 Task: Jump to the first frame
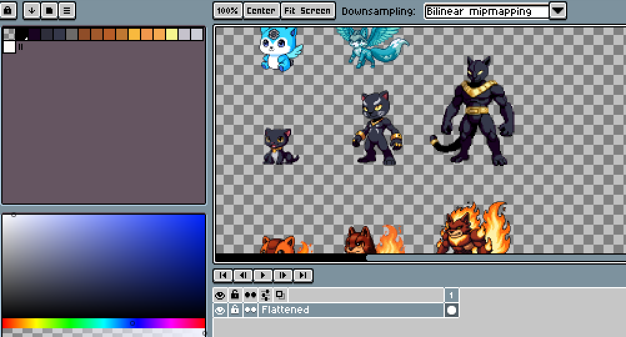point(223,275)
